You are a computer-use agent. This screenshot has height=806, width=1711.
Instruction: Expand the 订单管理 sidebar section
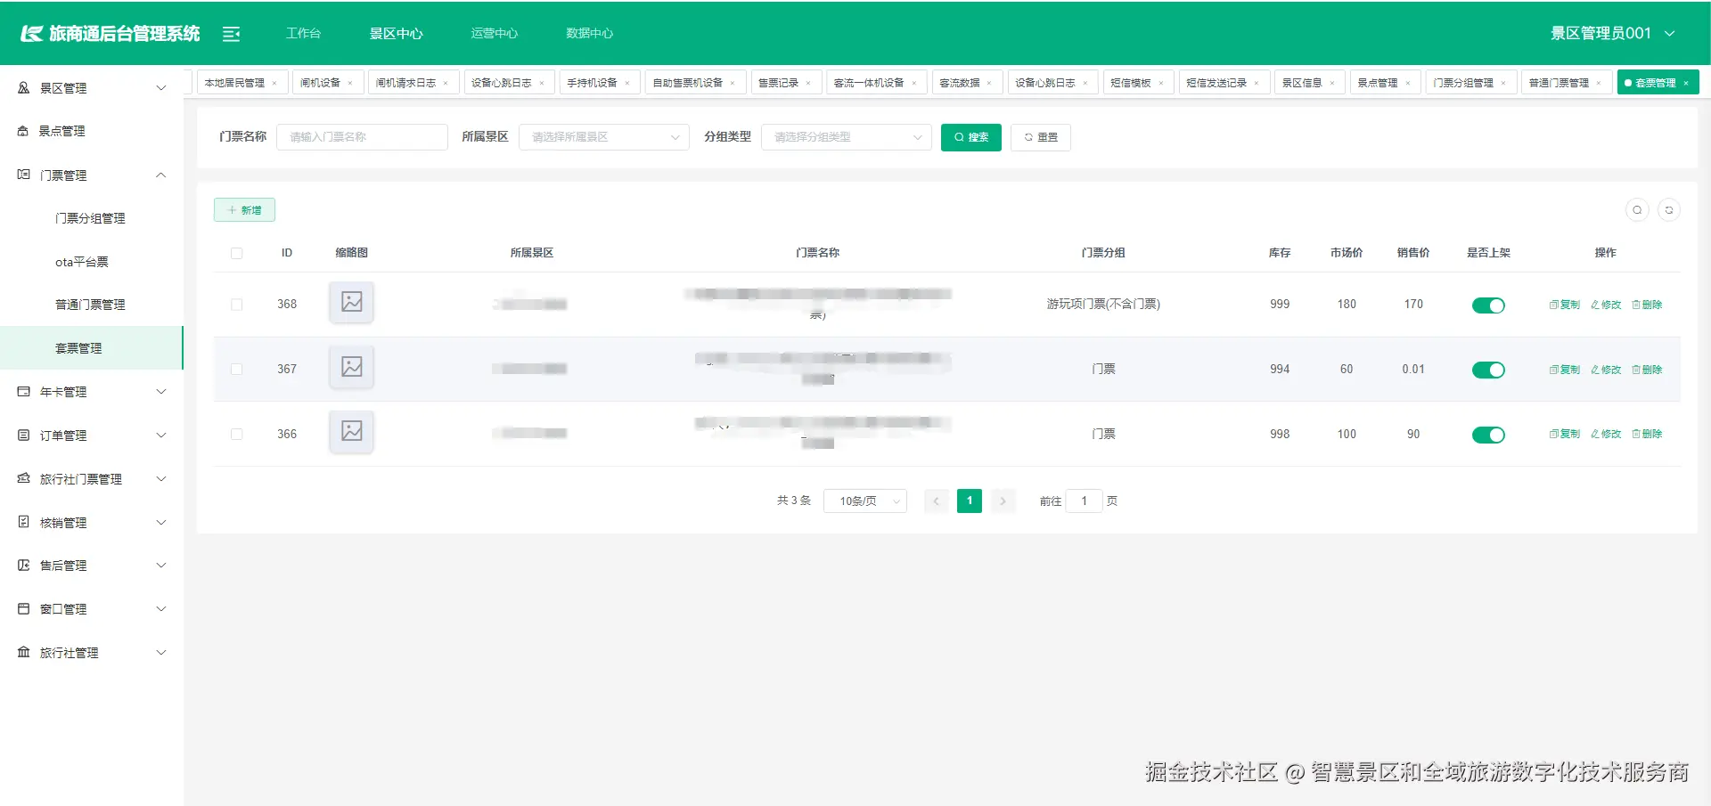click(92, 435)
